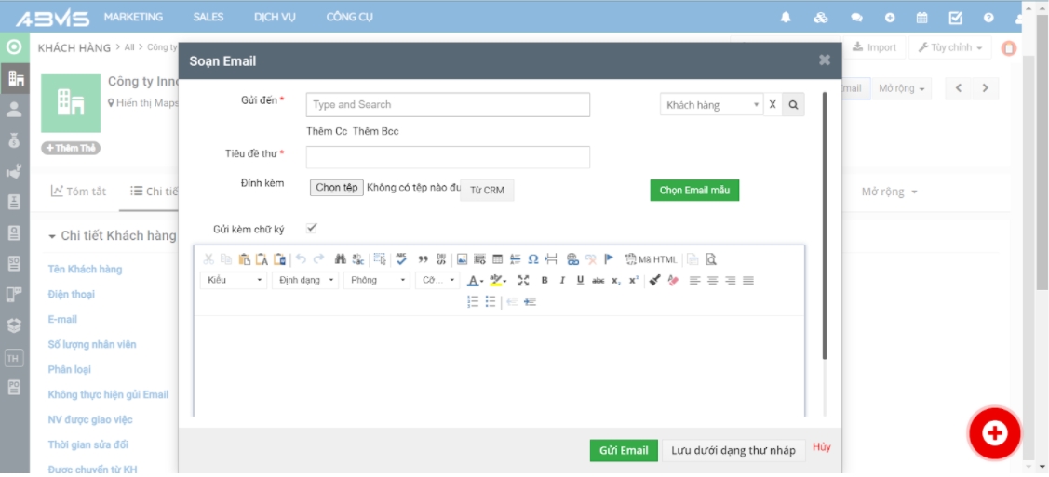Click the Chọn Email mẫu button
This screenshot has height=477, width=1049.
pos(694,190)
